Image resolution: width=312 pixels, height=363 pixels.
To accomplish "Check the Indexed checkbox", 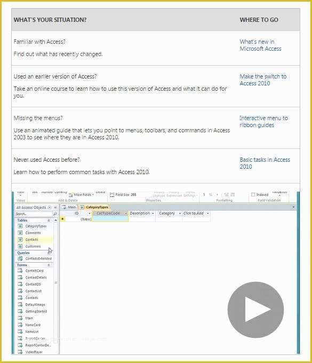I will (x=253, y=194).
